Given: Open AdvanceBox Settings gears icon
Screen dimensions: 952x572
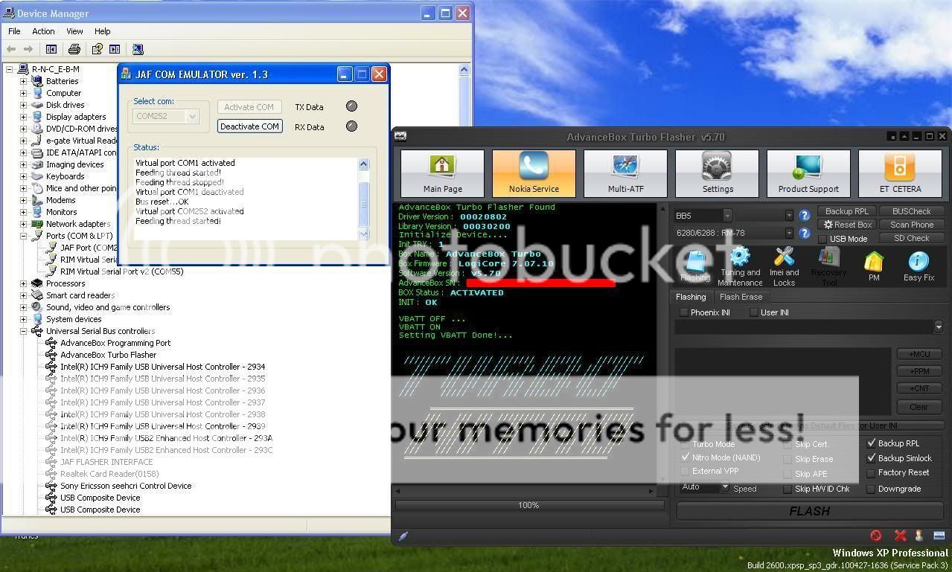Looking at the screenshot, I should click(x=717, y=173).
